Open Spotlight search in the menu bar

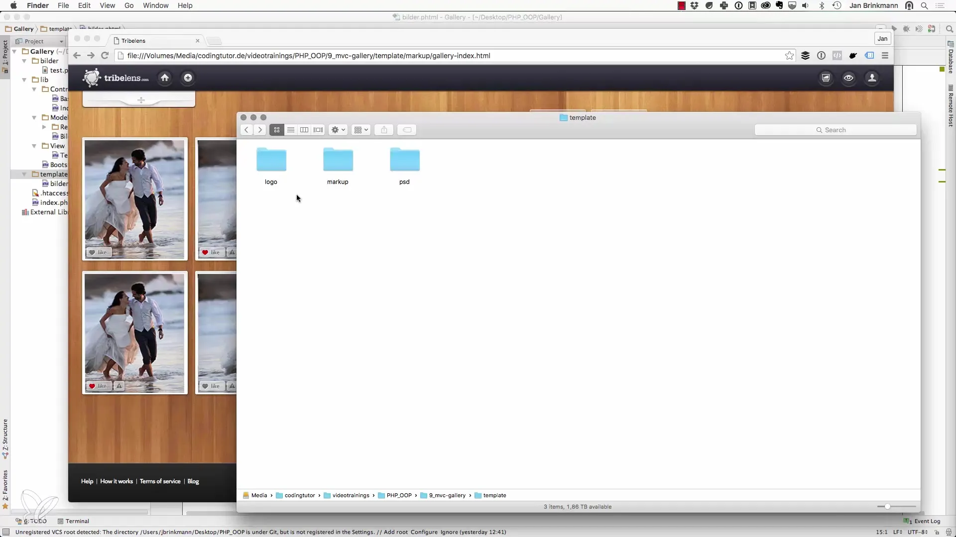pyautogui.click(x=924, y=5)
